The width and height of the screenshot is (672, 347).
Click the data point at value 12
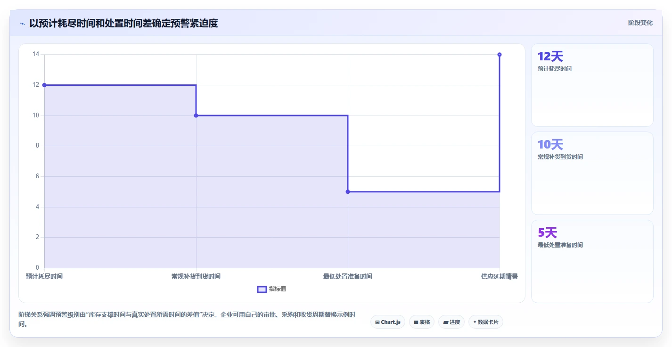tap(44, 85)
